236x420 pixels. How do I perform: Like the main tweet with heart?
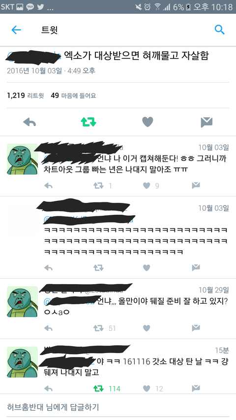147,122
